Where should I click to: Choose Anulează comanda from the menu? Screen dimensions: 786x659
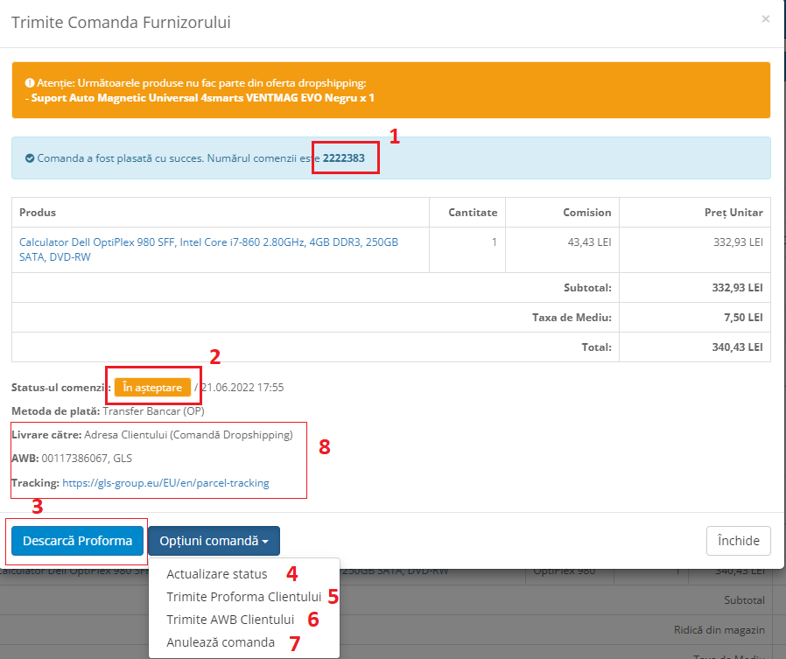click(221, 642)
